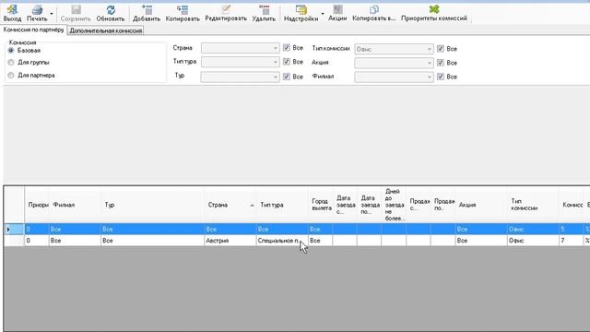The width and height of the screenshot is (590, 332).
Task: Open editing via Редактировать icon
Action: tap(226, 9)
